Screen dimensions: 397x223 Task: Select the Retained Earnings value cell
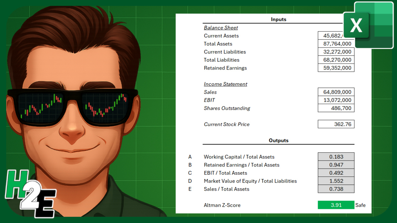click(336, 68)
